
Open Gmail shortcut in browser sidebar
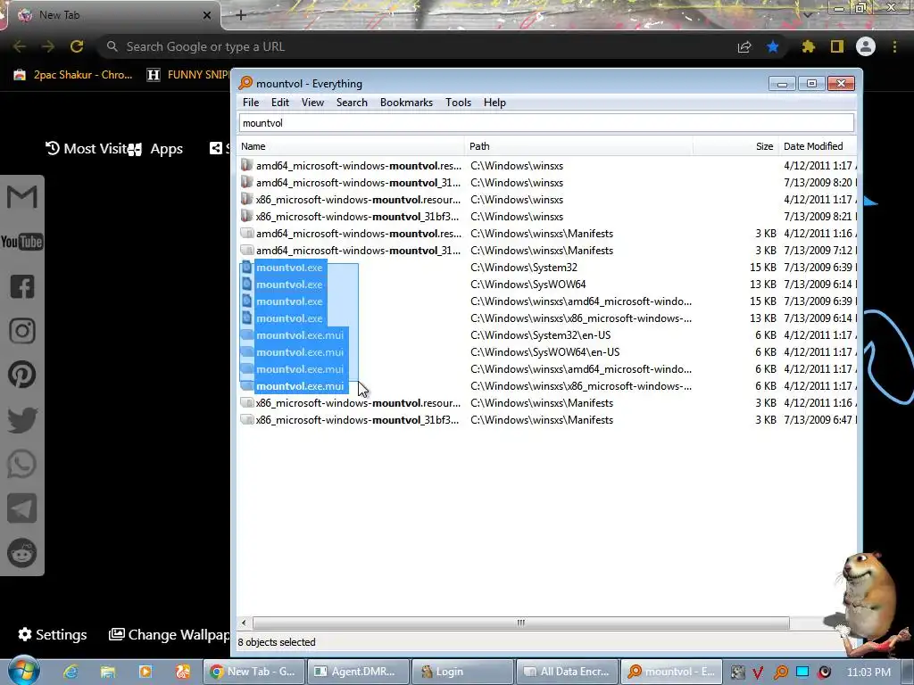point(22,197)
